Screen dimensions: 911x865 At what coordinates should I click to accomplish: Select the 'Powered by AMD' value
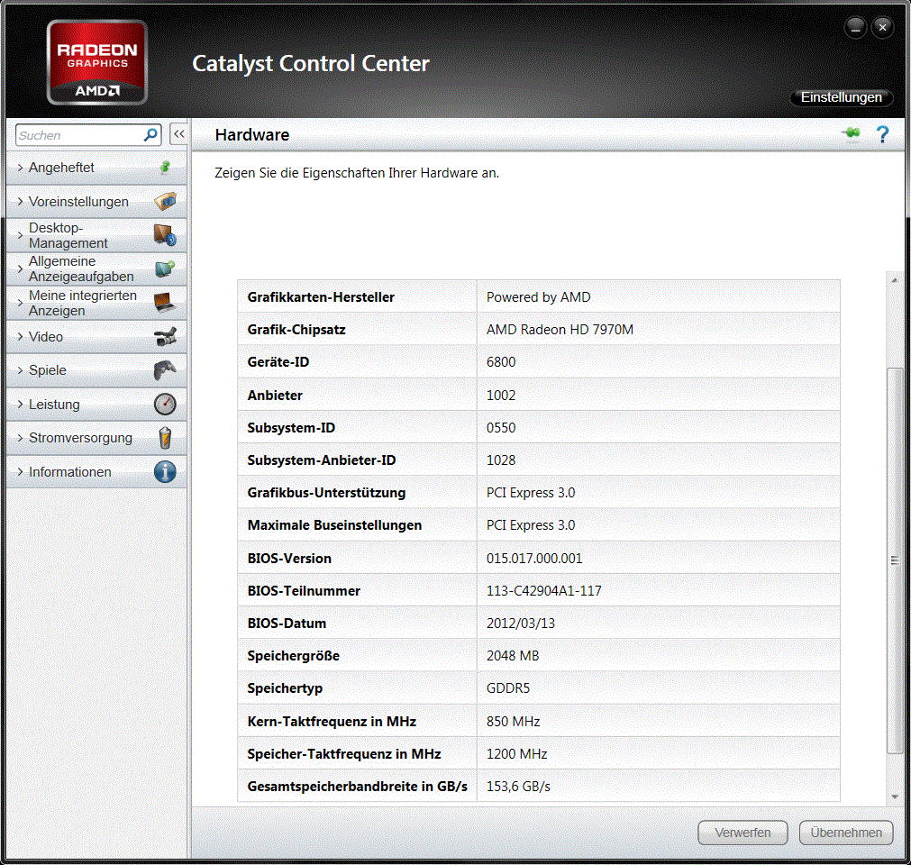pyautogui.click(x=538, y=296)
